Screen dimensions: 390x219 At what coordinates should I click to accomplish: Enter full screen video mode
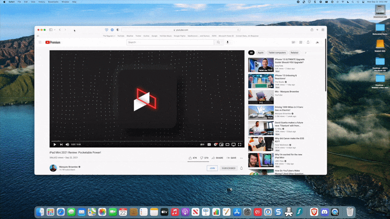tap(239, 145)
